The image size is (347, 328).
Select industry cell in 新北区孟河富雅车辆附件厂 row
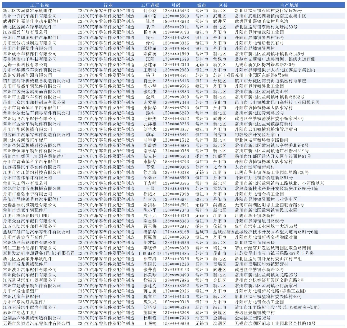(106, 11)
